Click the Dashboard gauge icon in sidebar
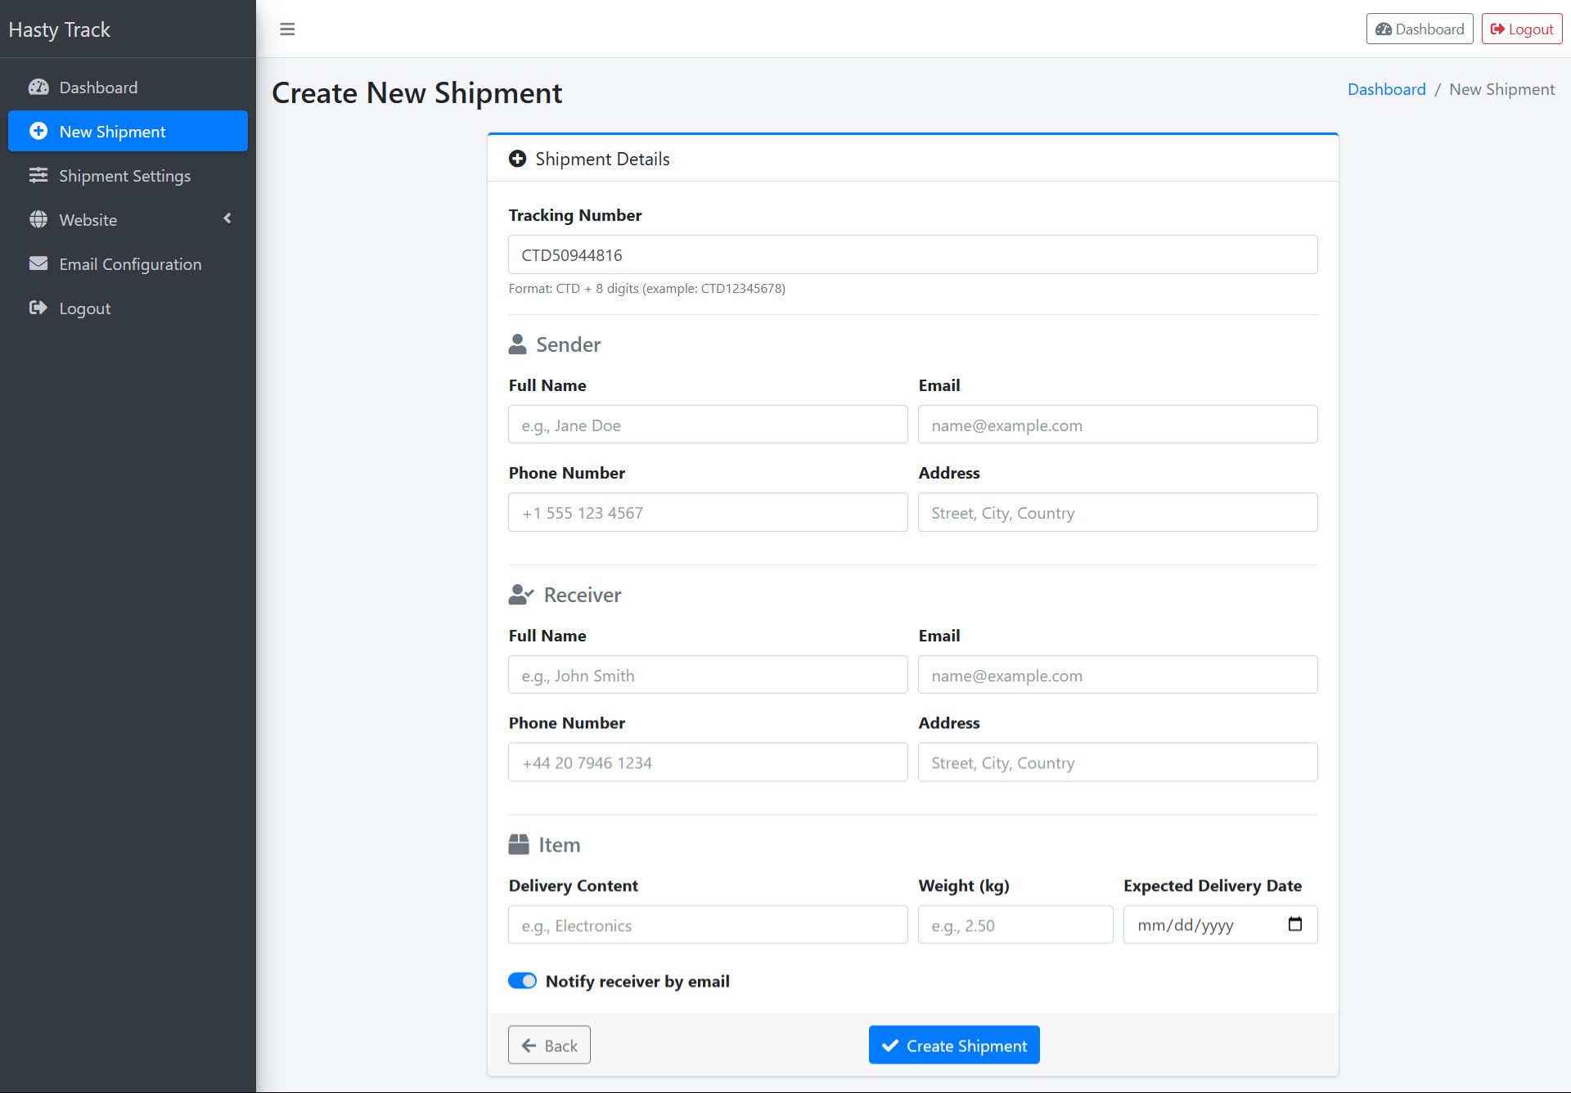The width and height of the screenshot is (1571, 1093). click(38, 88)
